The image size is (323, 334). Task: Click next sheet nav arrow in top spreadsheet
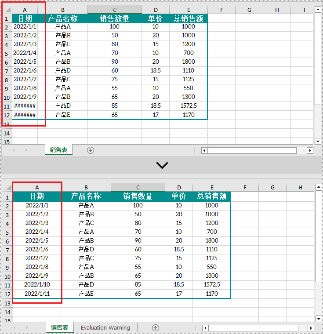26,150
